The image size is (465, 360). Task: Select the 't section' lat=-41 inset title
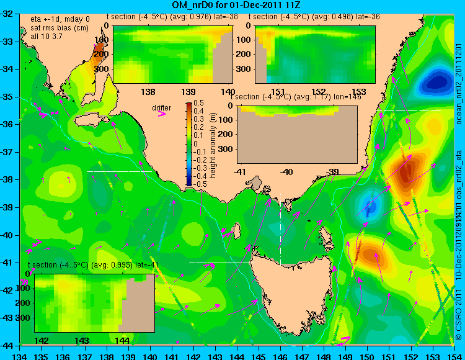tap(93, 265)
